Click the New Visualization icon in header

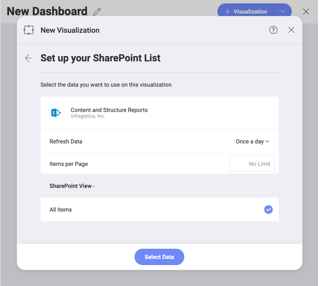pyautogui.click(x=29, y=30)
